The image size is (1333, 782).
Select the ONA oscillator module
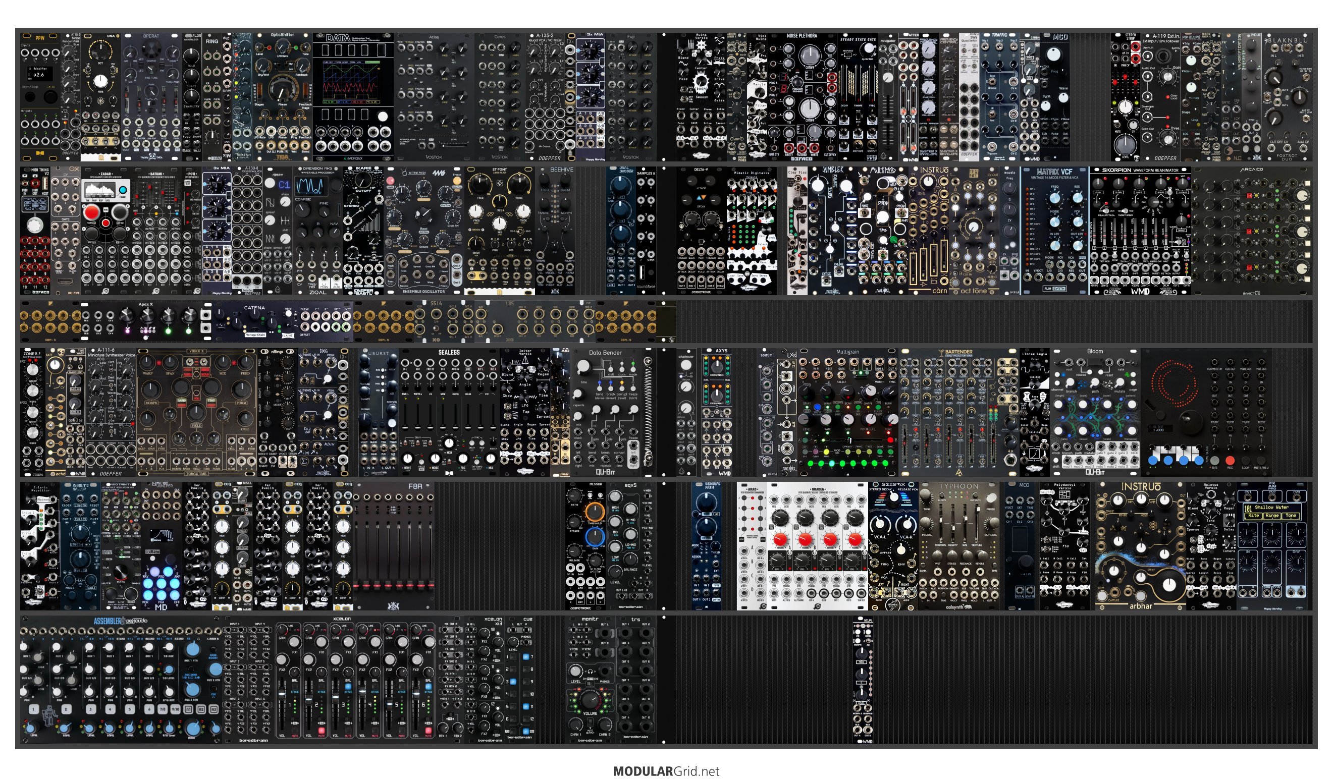tap(101, 97)
